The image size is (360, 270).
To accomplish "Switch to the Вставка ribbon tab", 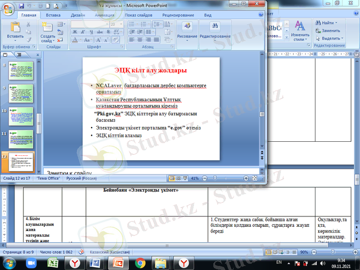I will click(x=53, y=15).
